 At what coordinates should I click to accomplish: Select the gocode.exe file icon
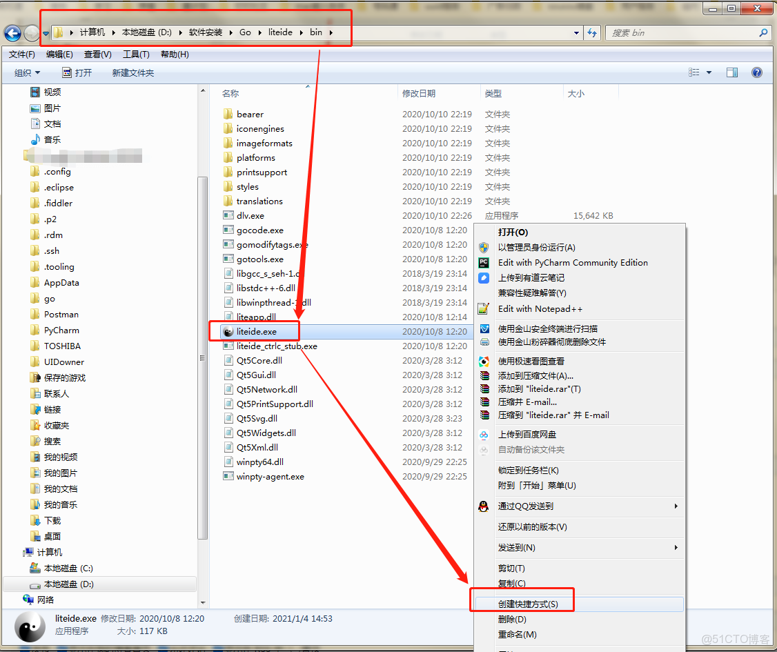tap(228, 230)
